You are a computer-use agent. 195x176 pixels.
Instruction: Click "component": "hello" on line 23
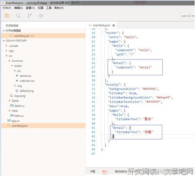pos(133,50)
